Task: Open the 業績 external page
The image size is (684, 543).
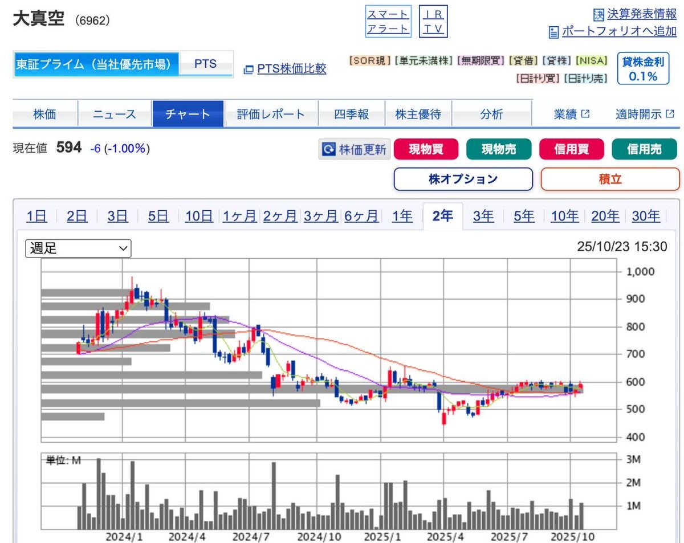Action: click(572, 114)
